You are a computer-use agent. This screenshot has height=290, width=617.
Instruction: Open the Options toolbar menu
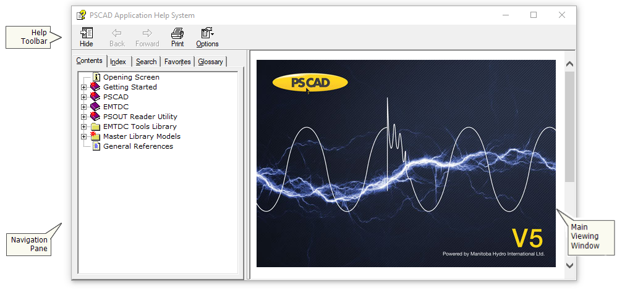point(207,37)
